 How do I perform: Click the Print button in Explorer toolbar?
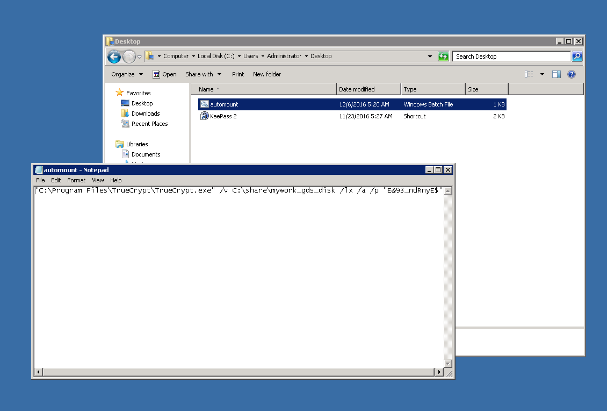tap(237, 74)
